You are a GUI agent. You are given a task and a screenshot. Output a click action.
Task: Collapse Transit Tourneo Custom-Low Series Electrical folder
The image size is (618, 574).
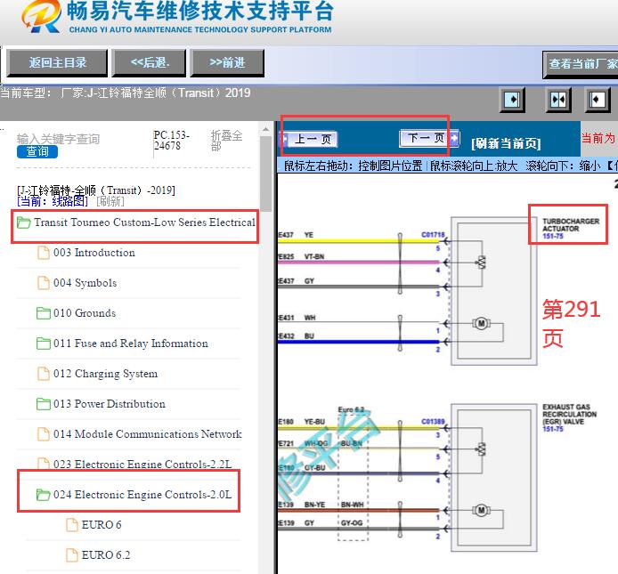pyautogui.click(x=144, y=222)
